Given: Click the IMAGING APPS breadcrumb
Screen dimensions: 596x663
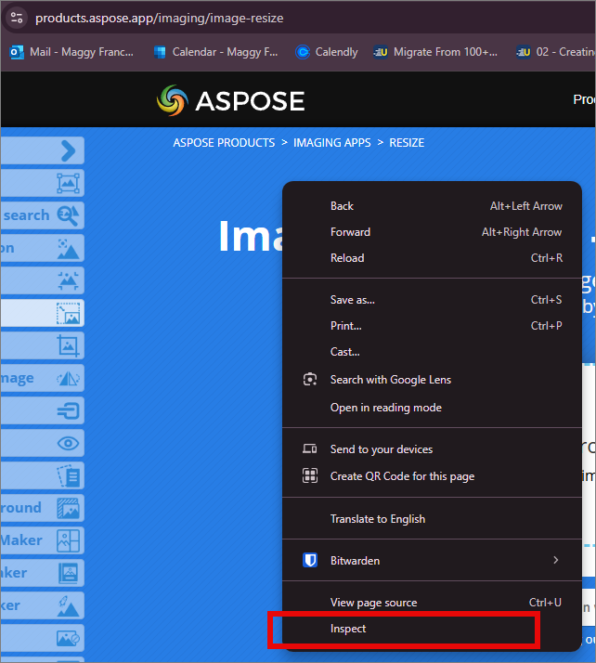Looking at the screenshot, I should pyautogui.click(x=331, y=142).
